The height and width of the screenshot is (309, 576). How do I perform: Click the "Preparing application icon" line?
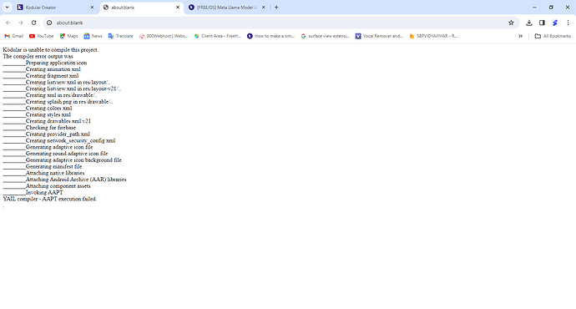point(56,63)
